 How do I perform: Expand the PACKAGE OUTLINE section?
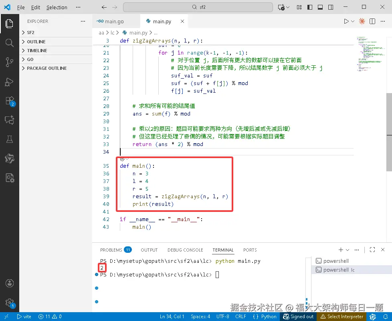pyautogui.click(x=56, y=68)
